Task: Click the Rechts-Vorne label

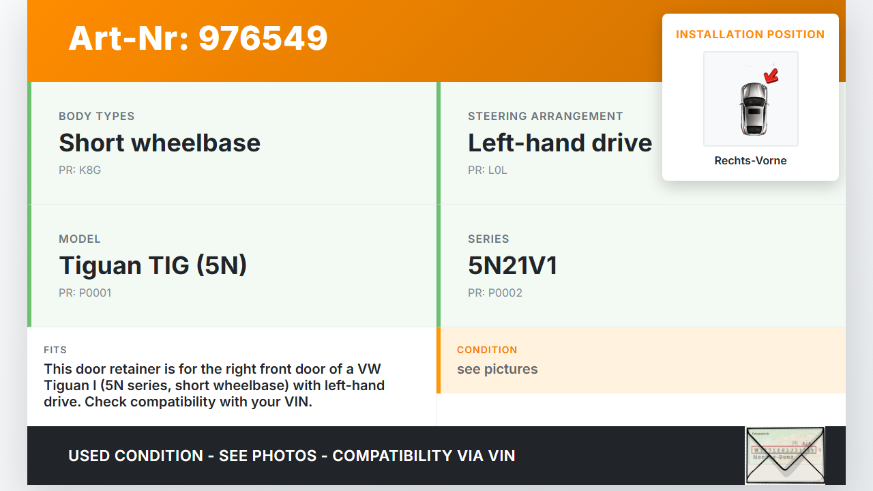Action: pos(750,160)
